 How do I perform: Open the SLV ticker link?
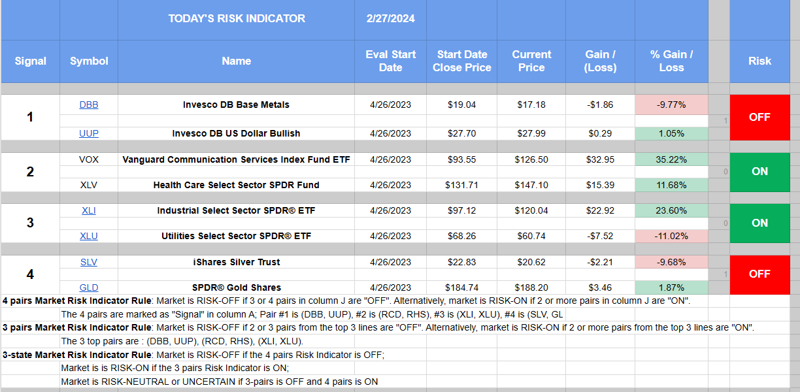89,262
